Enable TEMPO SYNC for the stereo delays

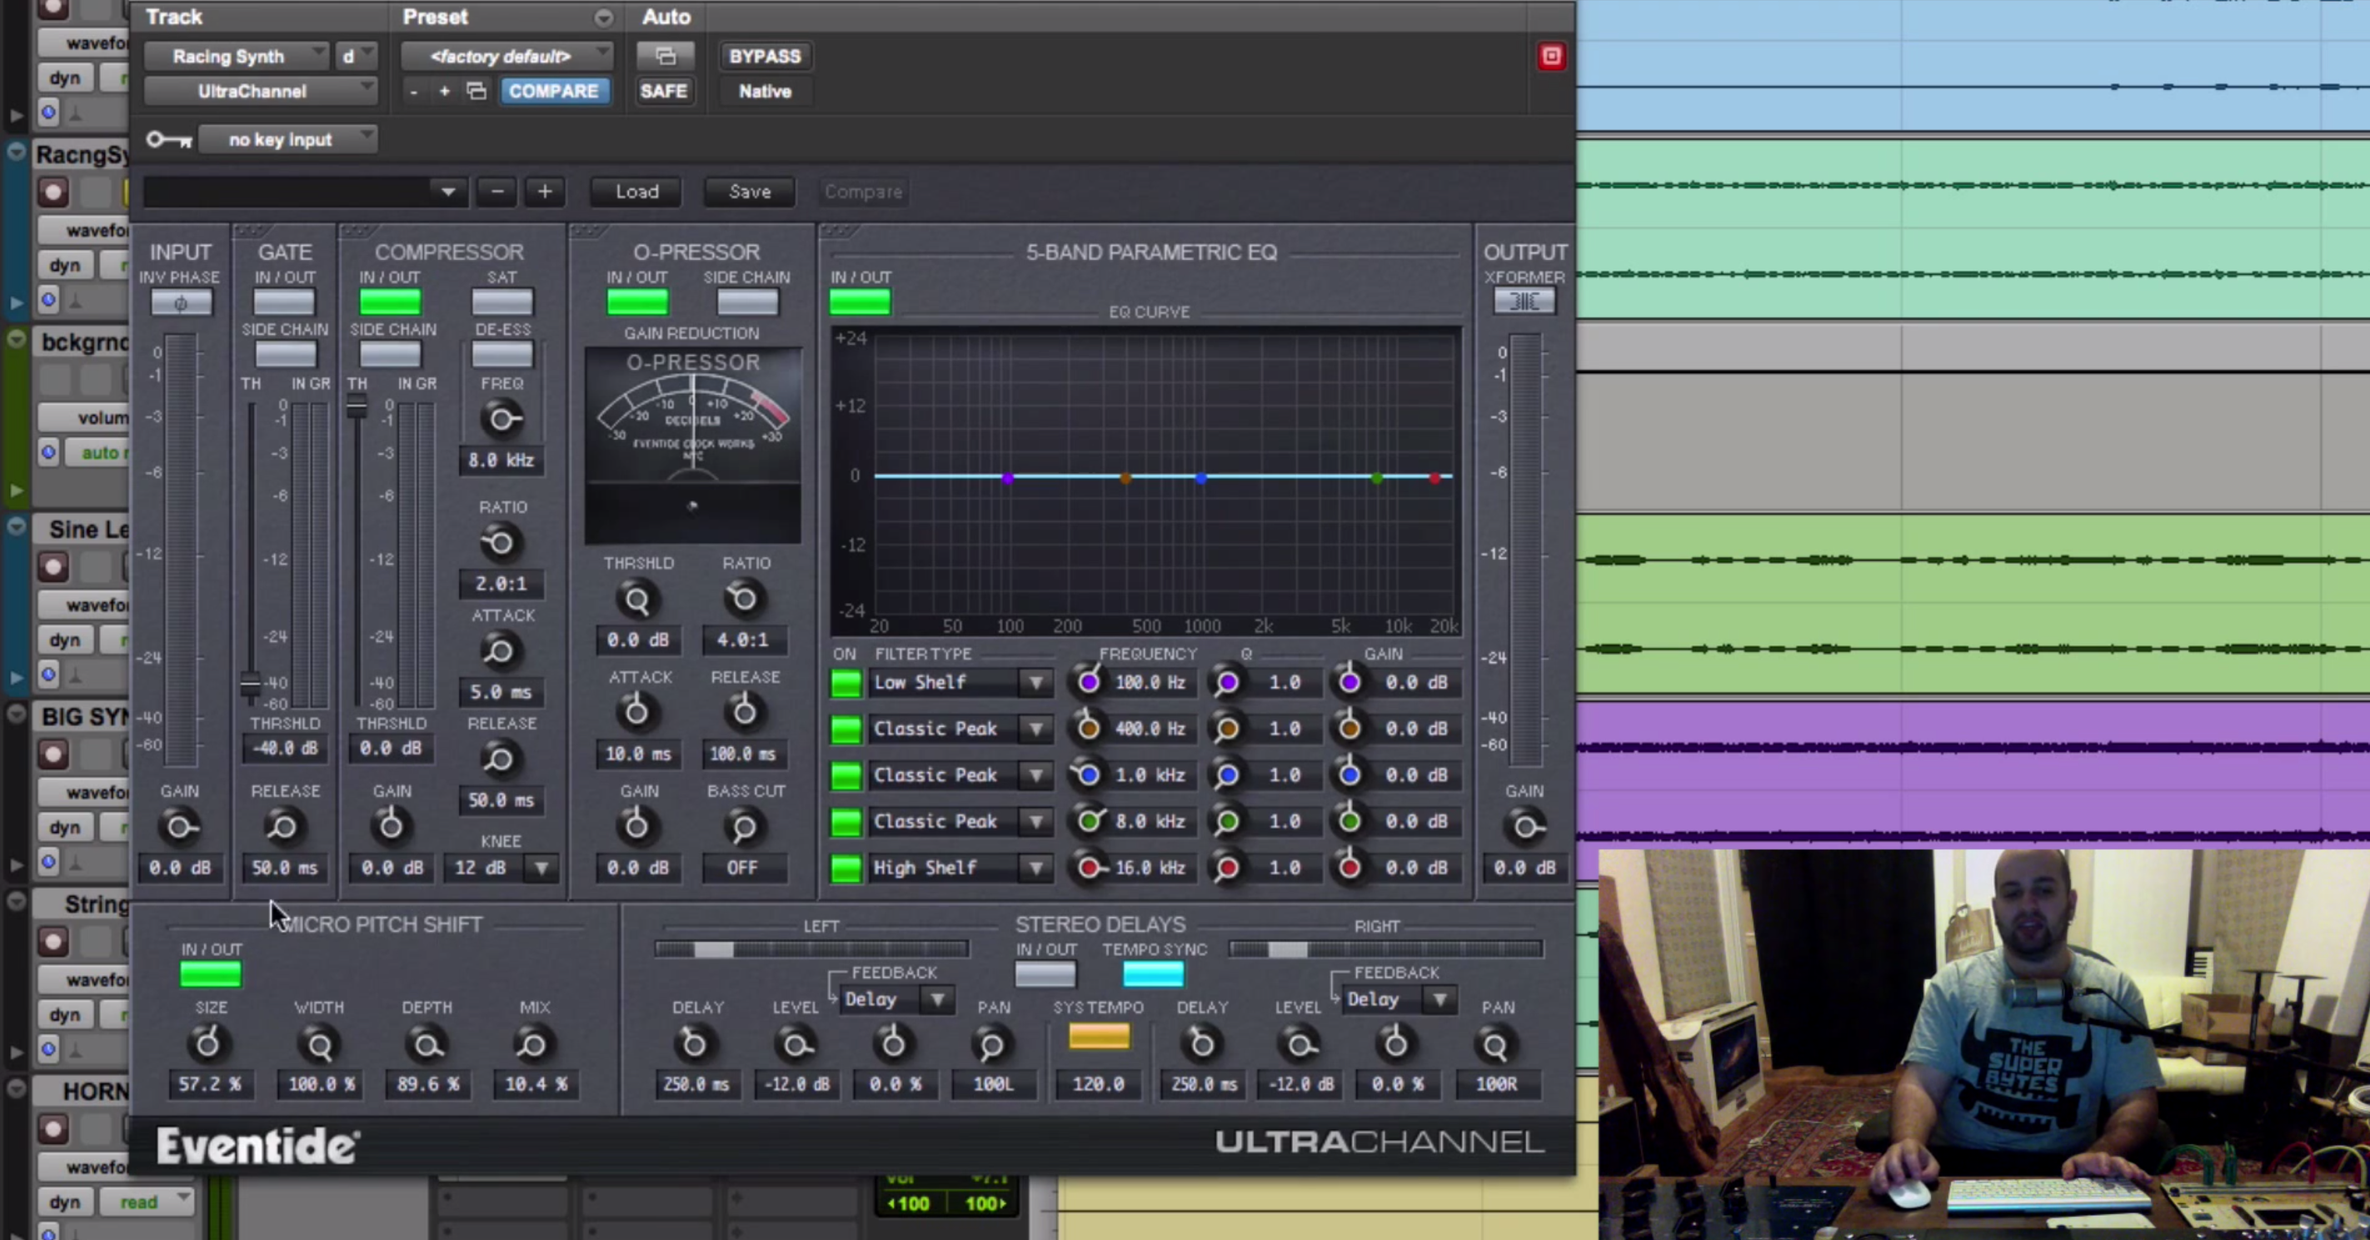1154,975
